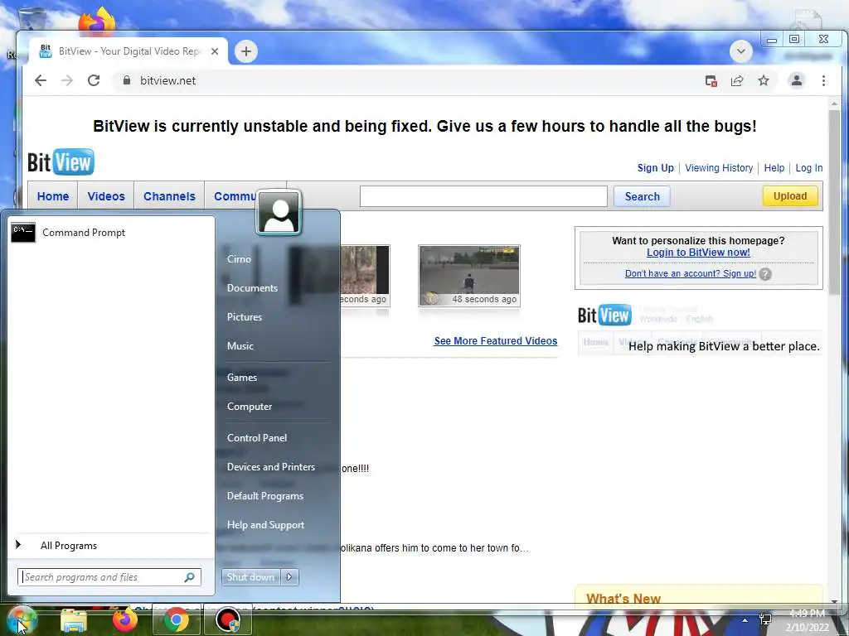
Task: Click the Windows Start orb
Action: click(21, 620)
